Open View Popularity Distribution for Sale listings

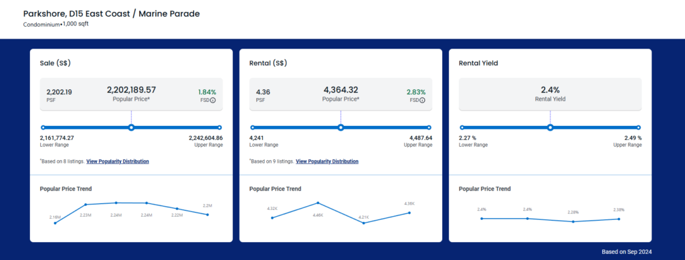click(118, 161)
